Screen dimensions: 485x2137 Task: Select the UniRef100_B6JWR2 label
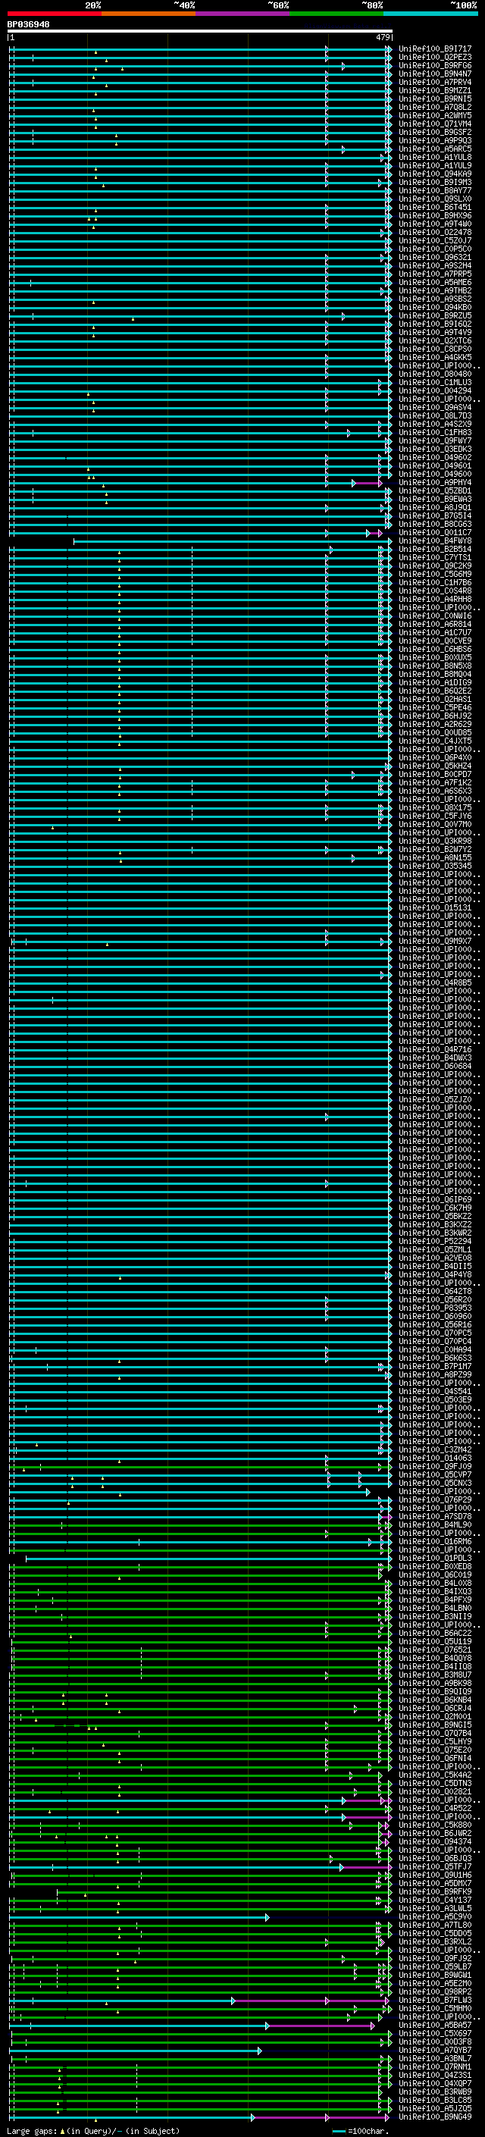435,1833
